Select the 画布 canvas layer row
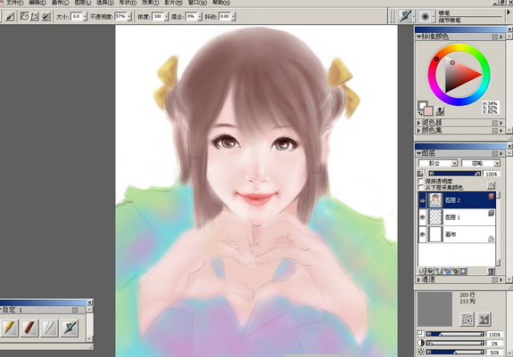Screen dimensions: 513x357 [x=457, y=234]
